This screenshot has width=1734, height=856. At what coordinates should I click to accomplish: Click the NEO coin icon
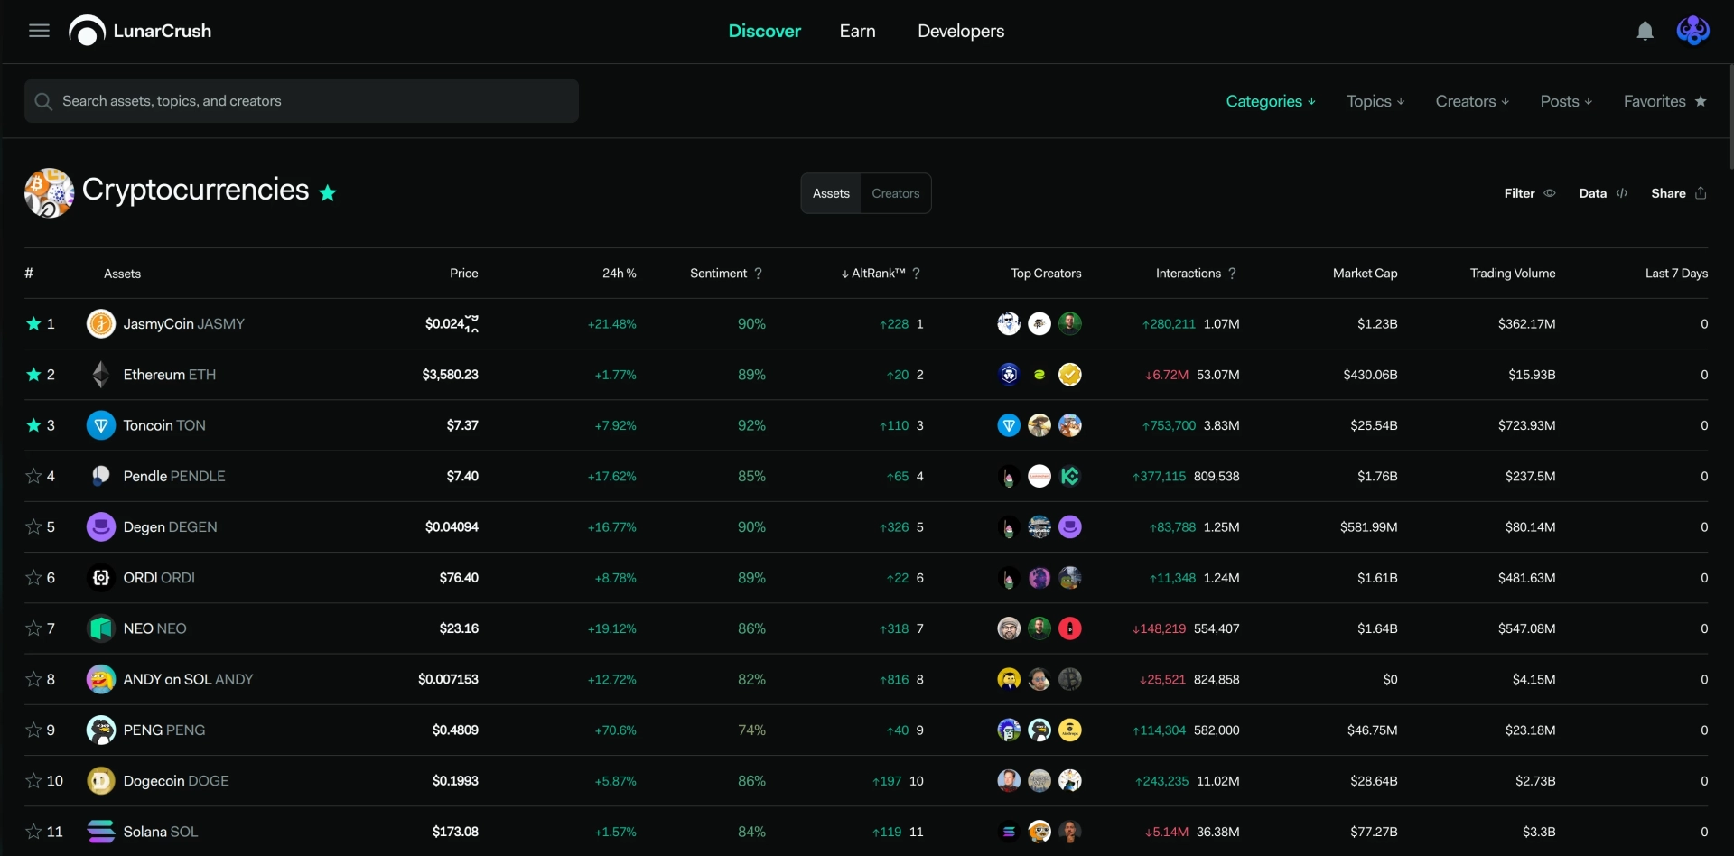[x=101, y=628]
